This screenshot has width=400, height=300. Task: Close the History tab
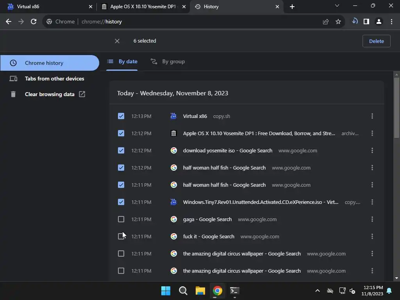(277, 7)
